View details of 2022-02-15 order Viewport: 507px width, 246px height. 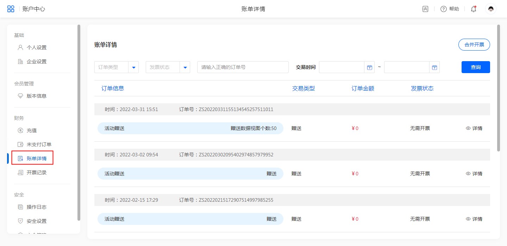(474, 219)
